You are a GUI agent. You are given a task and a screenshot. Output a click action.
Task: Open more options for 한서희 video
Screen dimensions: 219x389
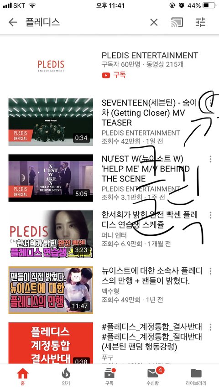[210, 215]
